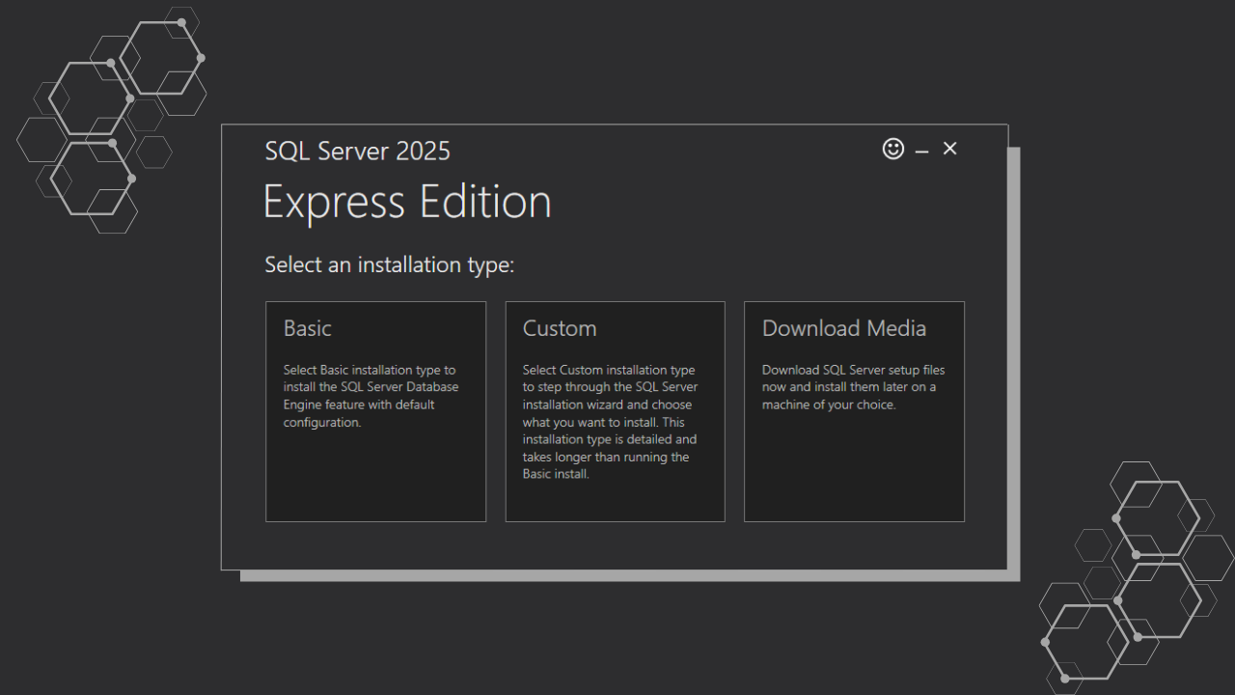Choose the Custom installation type tile
This screenshot has height=695, width=1235.
[x=615, y=411]
